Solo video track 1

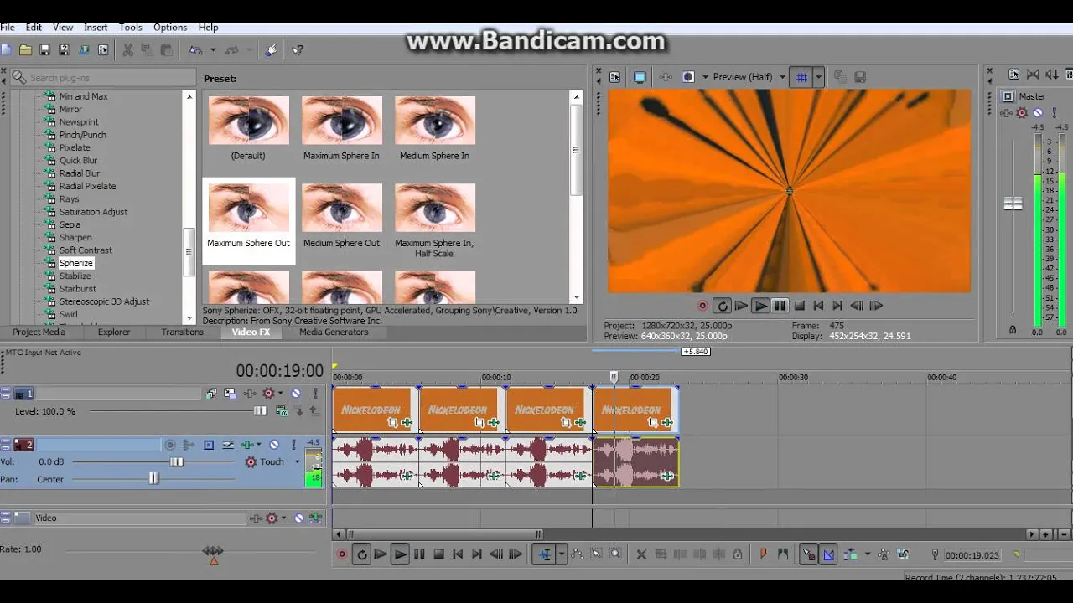point(315,394)
